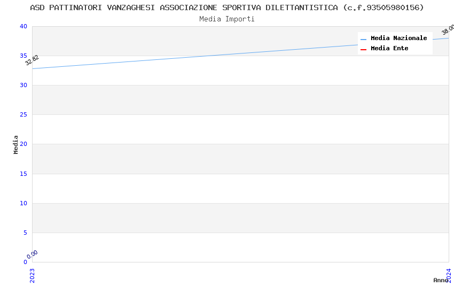The height and width of the screenshot is (294, 454).
Task: Click the y-axis tick label 30
Action: pyautogui.click(x=24, y=85)
